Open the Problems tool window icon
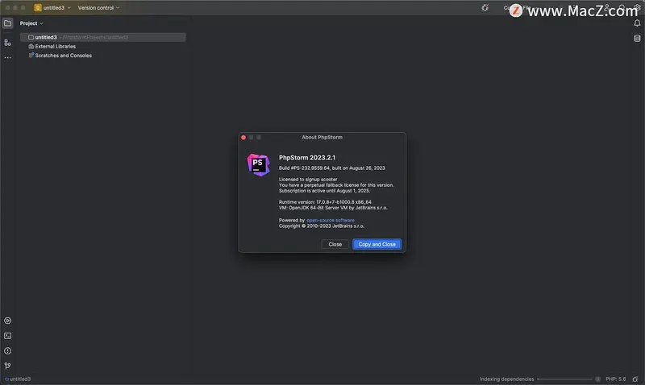 pyautogui.click(x=8, y=351)
